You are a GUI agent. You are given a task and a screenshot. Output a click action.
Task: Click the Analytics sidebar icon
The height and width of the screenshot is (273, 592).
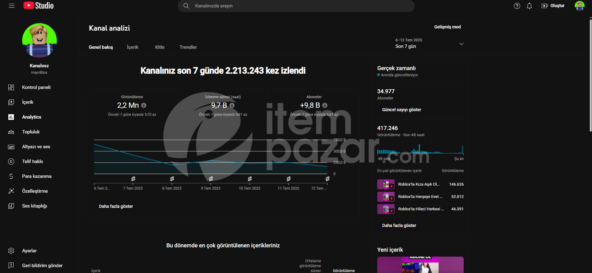pyautogui.click(x=11, y=117)
